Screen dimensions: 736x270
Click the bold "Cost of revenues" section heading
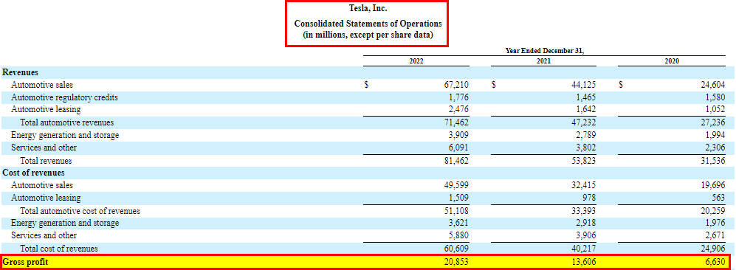pos(33,173)
